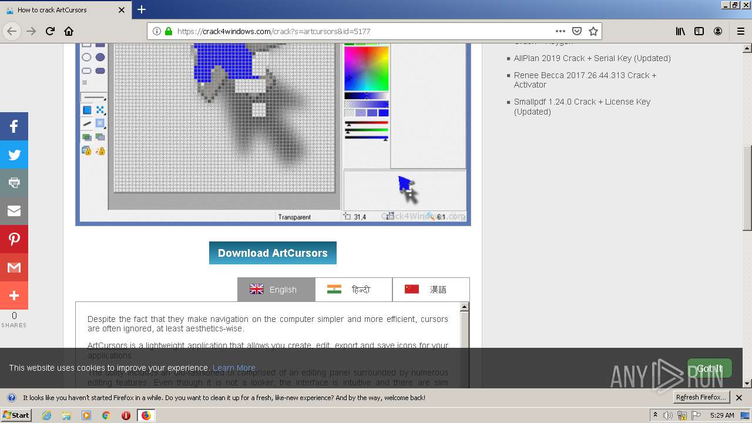This screenshot has height=423, width=752.
Task: Click the volume tray icon
Action: coord(668,415)
